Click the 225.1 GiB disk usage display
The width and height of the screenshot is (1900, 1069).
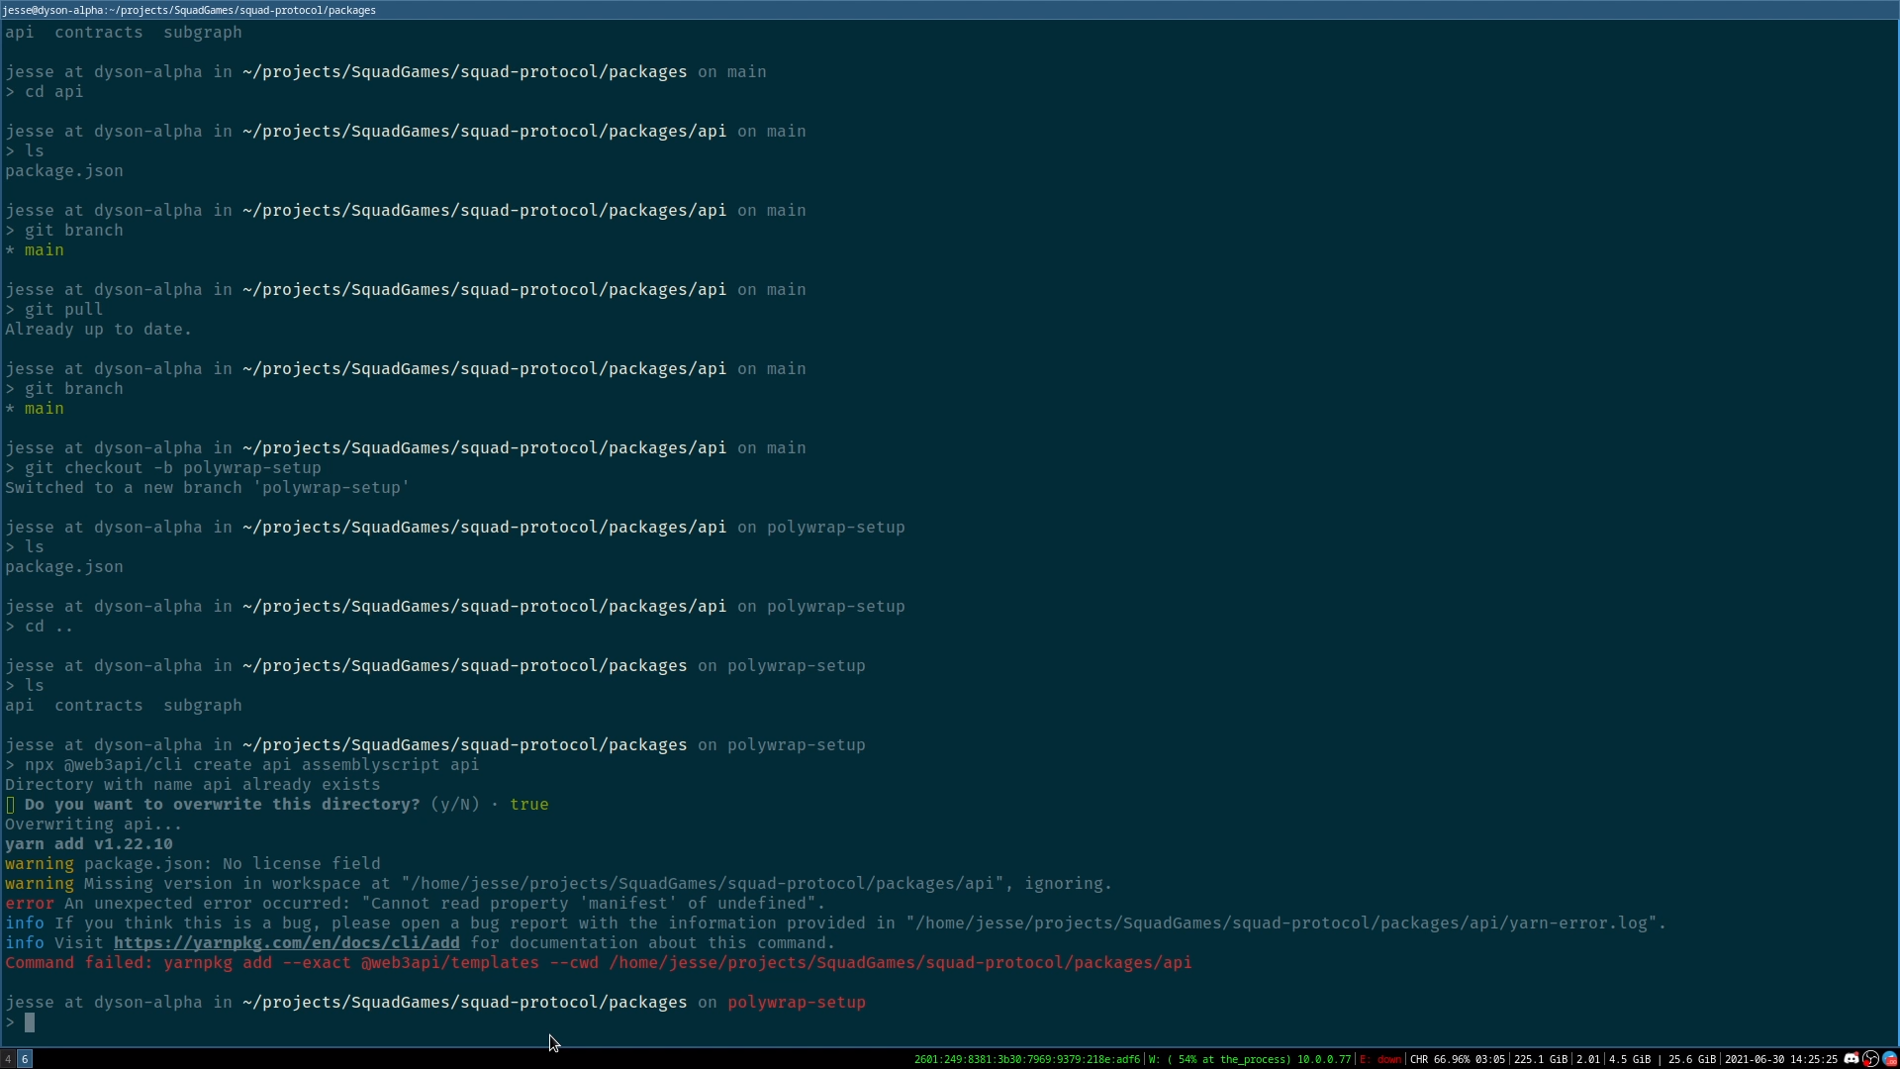1540,1059
